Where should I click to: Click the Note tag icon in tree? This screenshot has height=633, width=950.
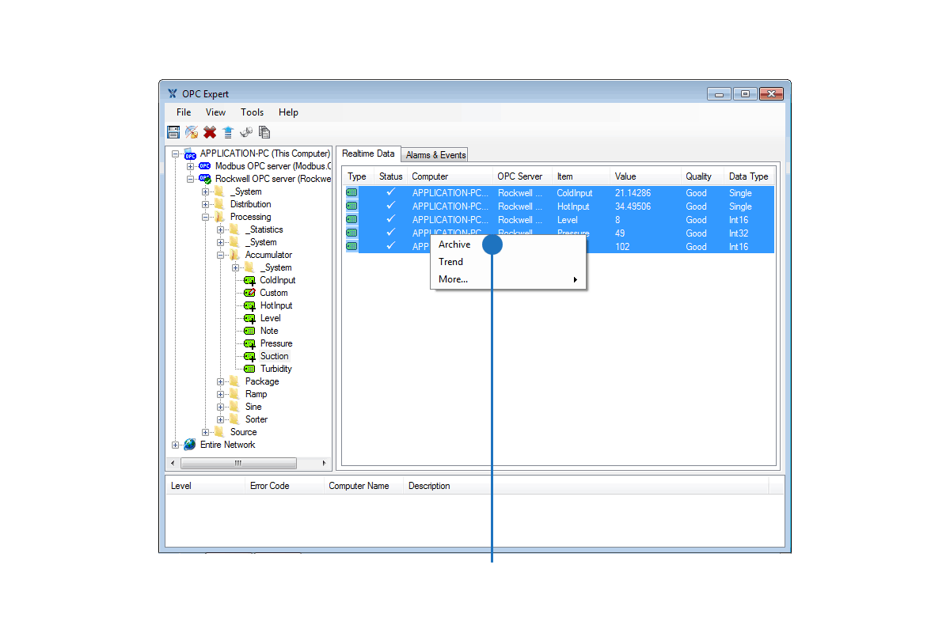click(x=249, y=331)
